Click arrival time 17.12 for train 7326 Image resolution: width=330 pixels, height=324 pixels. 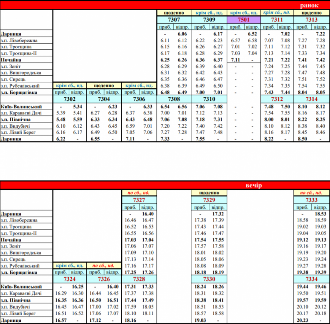click(x=95, y=320)
